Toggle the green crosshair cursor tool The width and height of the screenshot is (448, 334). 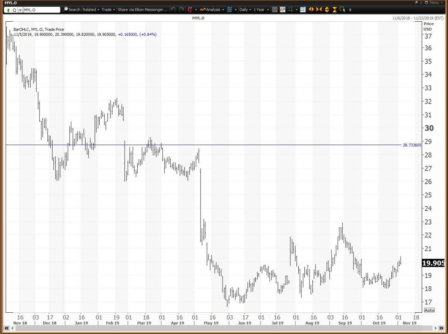[x=290, y=9]
